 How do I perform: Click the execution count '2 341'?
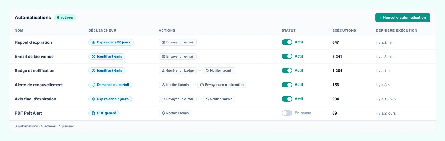click(x=337, y=57)
